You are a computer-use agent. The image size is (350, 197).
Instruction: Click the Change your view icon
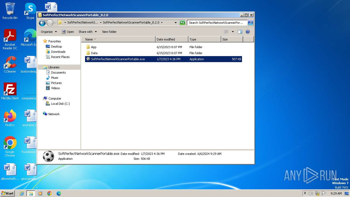click(226, 32)
